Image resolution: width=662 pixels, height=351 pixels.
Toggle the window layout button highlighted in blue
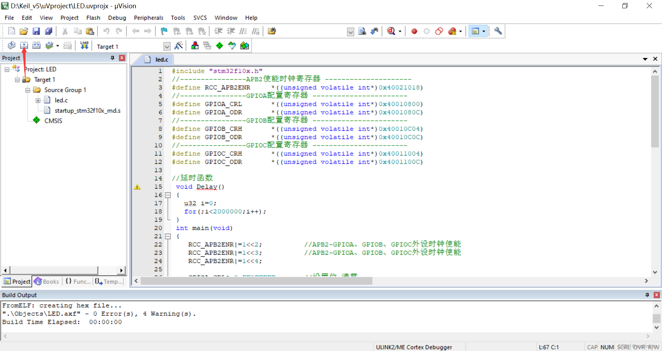[475, 31]
